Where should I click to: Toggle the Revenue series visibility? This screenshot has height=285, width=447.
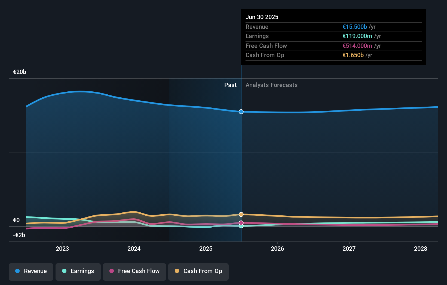(x=31, y=271)
